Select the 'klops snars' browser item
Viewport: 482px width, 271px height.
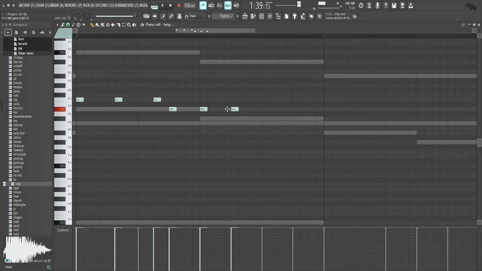(26, 53)
